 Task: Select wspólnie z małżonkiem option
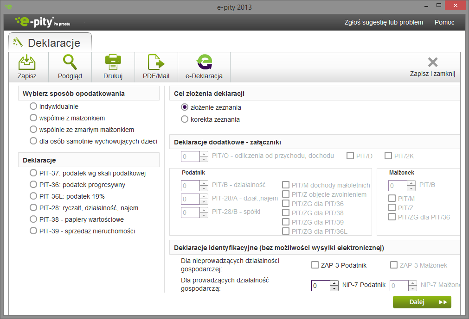click(x=33, y=118)
